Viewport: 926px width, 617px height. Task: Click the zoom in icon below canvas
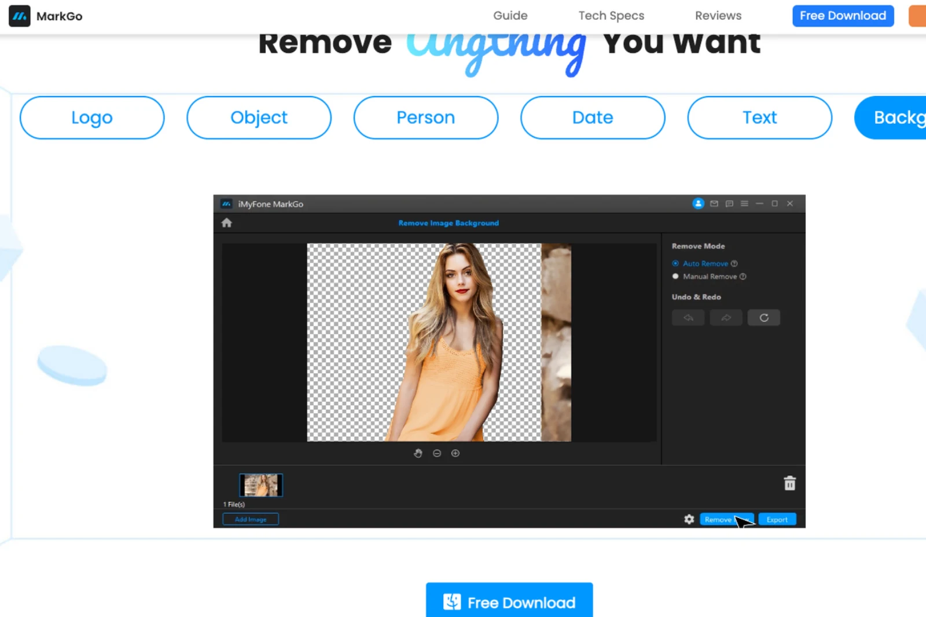click(x=455, y=453)
